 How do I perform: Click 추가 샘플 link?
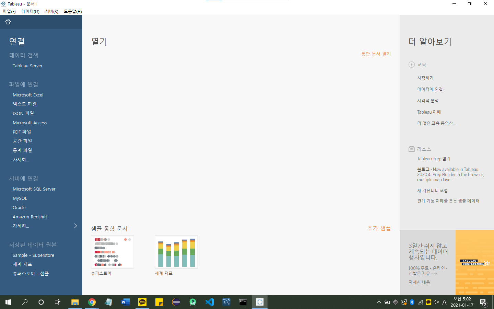click(379, 228)
